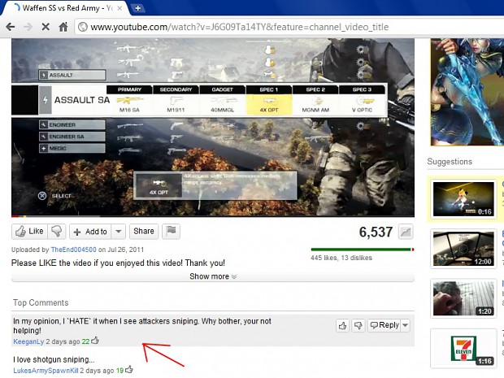Open KeeganLy user profile
This screenshot has height=378, width=504.
28,341
